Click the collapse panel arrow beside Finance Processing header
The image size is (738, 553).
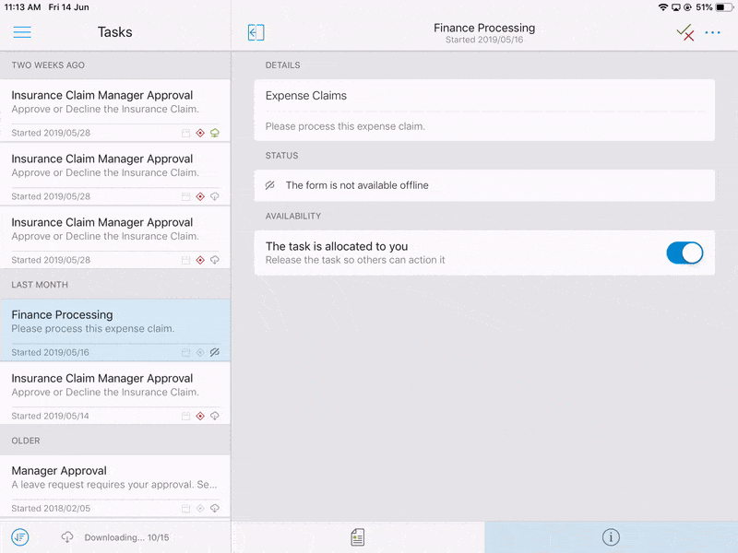(256, 32)
